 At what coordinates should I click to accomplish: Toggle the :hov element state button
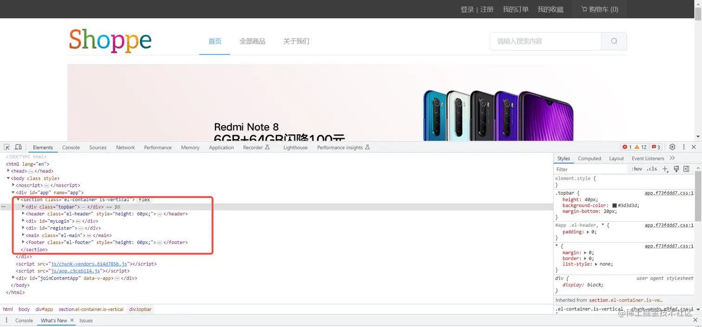tap(637, 169)
